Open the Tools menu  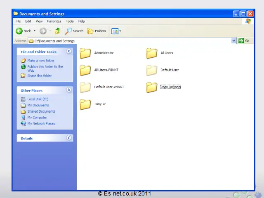[x=70, y=21]
